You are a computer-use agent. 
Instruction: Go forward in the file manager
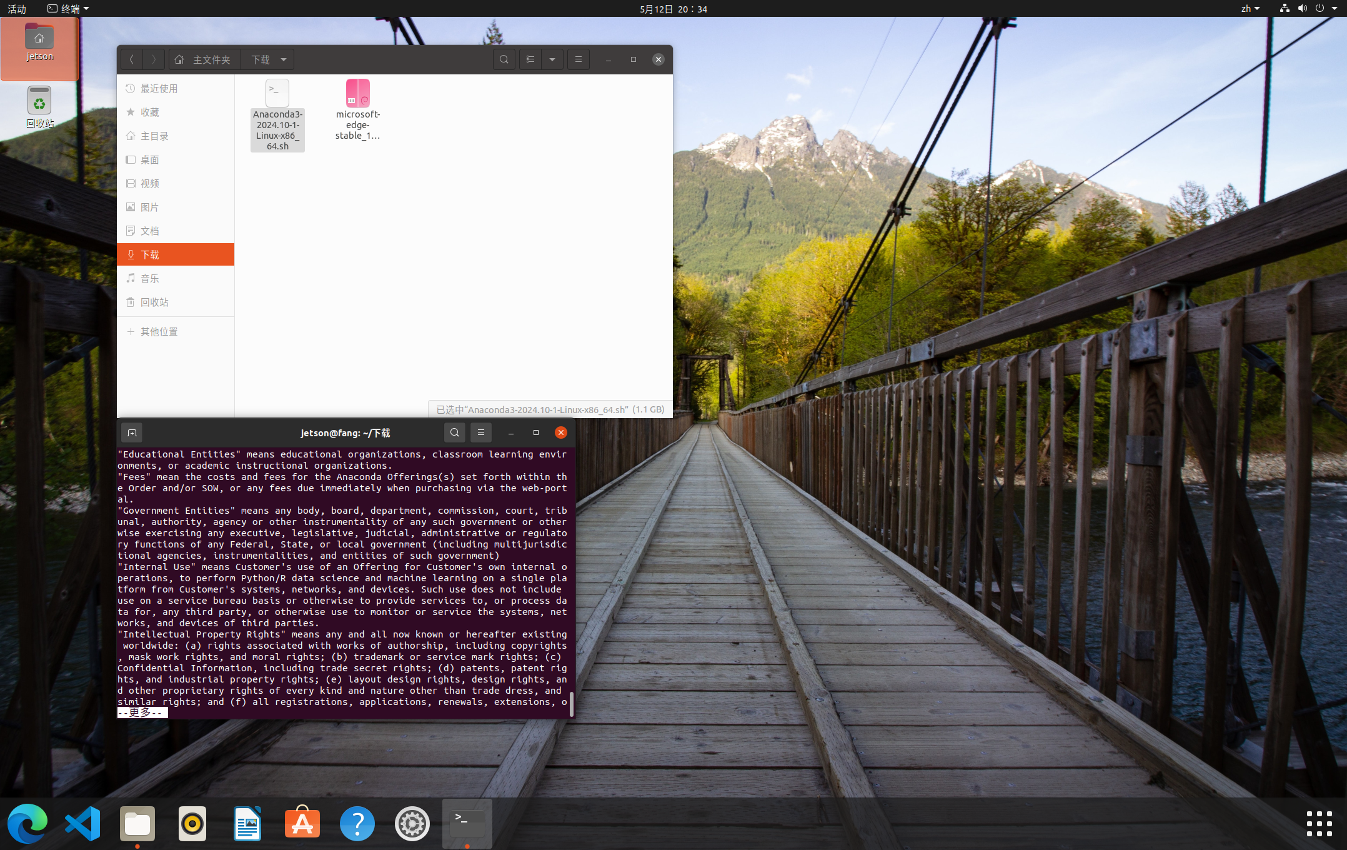coord(154,59)
